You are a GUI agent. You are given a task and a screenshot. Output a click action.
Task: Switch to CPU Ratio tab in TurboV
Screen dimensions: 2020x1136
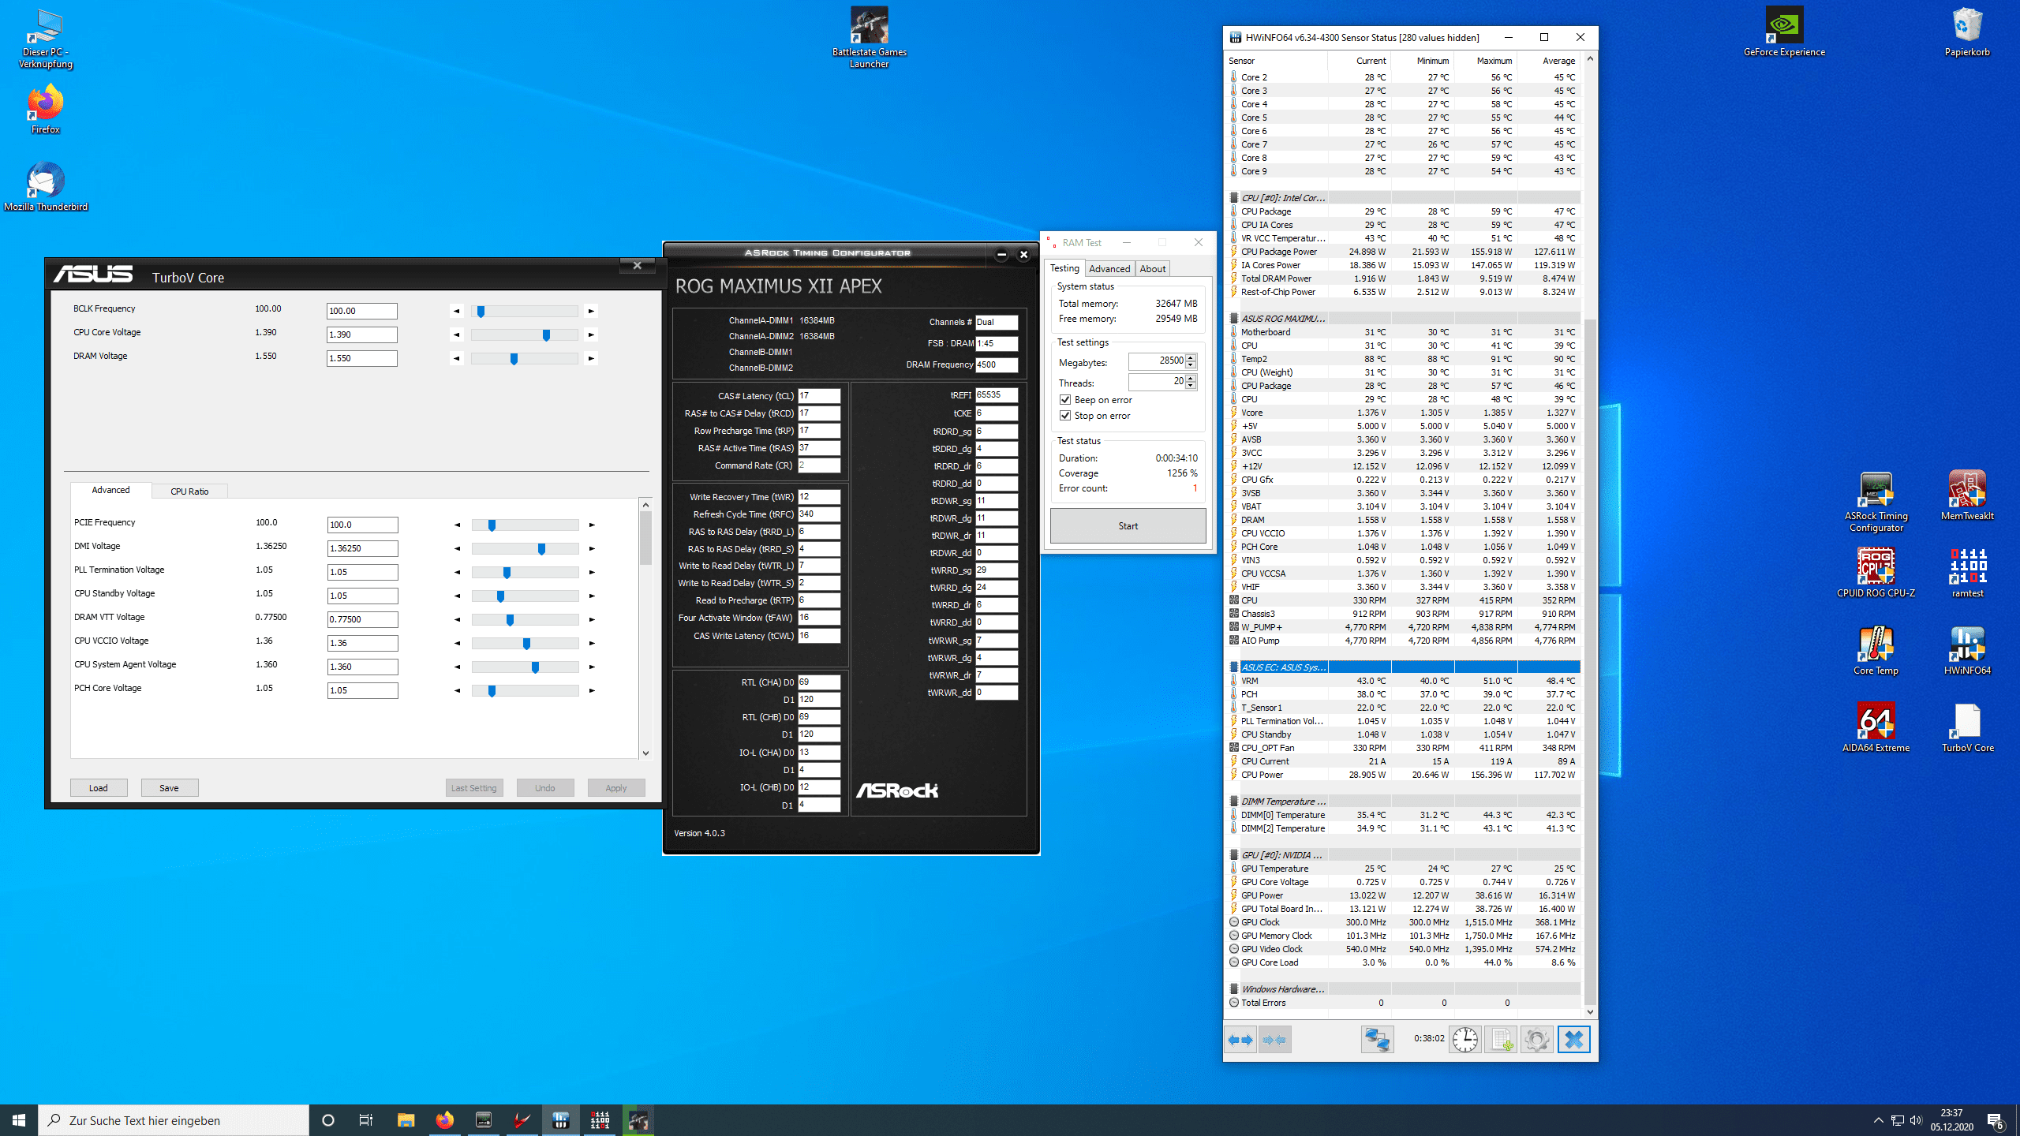click(189, 491)
